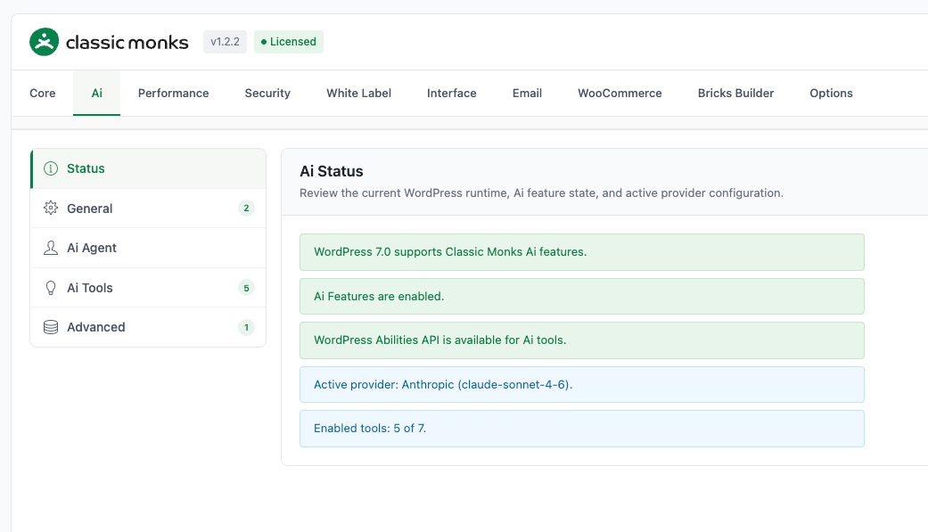Open the Core tab
Image resolution: width=928 pixels, height=532 pixels.
(x=43, y=93)
